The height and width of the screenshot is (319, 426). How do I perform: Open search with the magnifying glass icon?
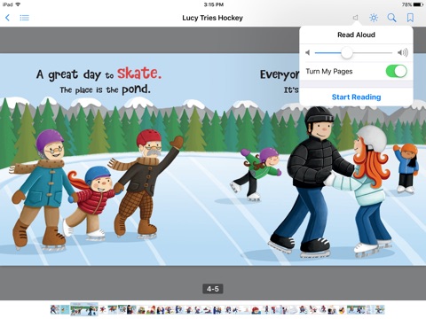(x=391, y=18)
